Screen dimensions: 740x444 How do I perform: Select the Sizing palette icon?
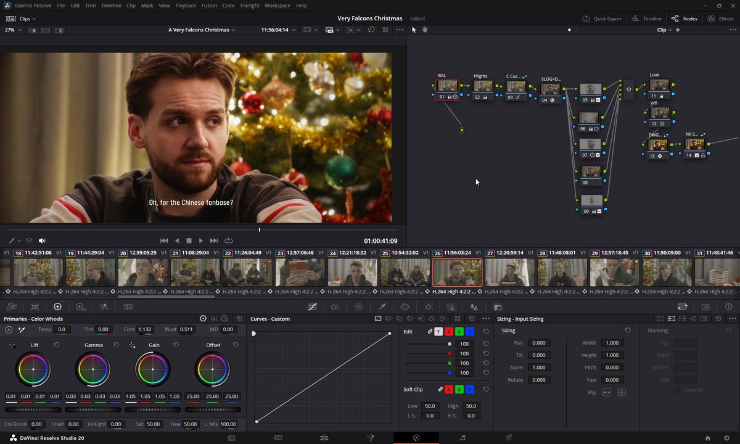(x=683, y=306)
